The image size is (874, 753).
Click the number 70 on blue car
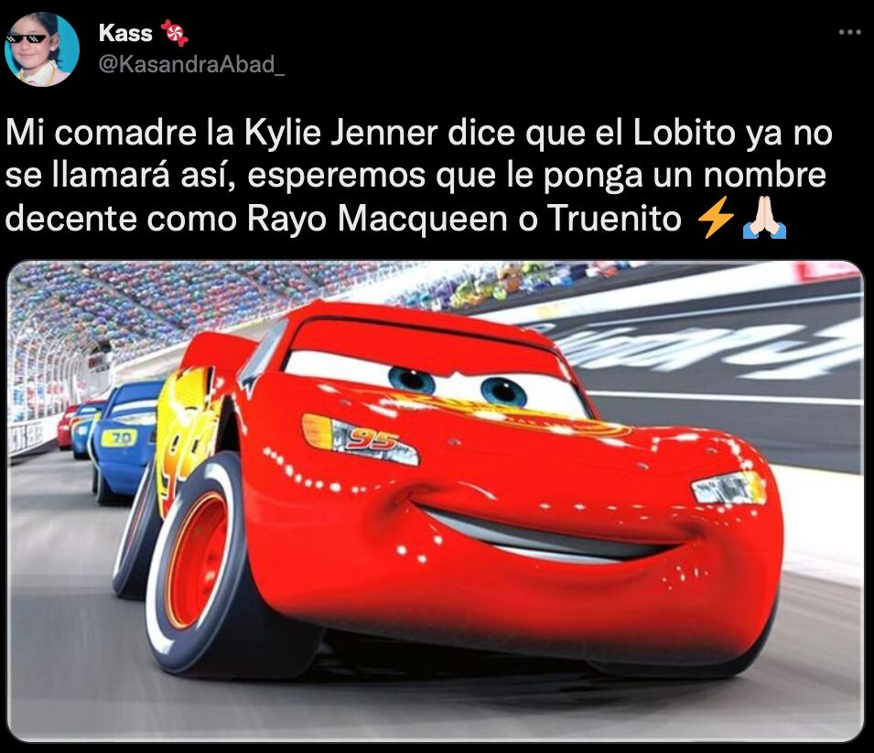[x=121, y=438]
